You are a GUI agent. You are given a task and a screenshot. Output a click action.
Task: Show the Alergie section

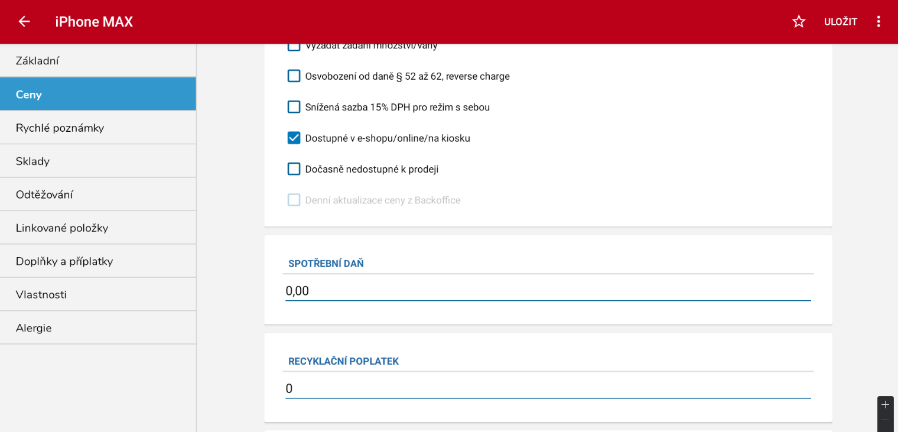(97, 328)
